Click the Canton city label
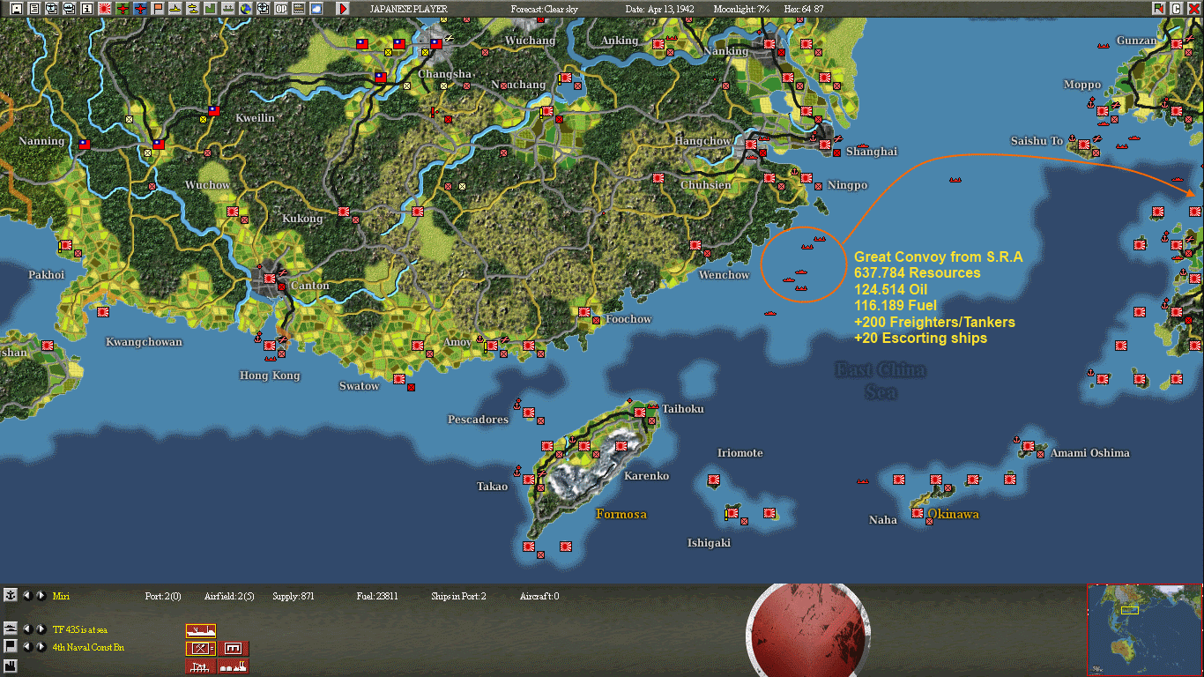The width and height of the screenshot is (1204, 677). (310, 286)
